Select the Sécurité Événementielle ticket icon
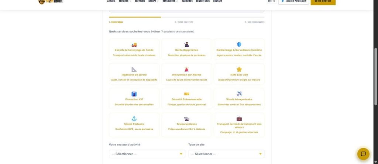Viewport: 378px width, 164px height. 186,94
